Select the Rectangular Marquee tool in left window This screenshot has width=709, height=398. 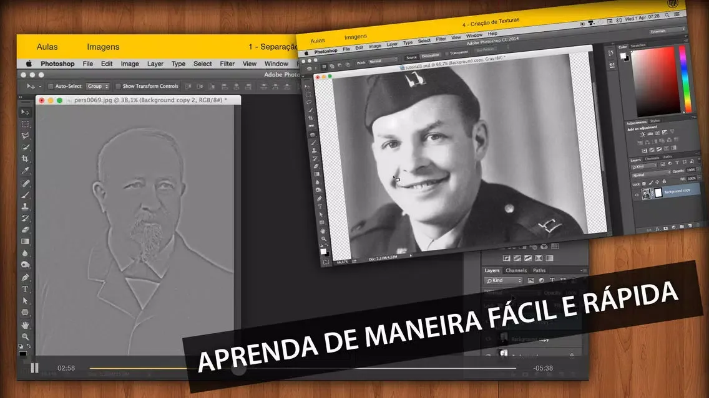tap(26, 124)
